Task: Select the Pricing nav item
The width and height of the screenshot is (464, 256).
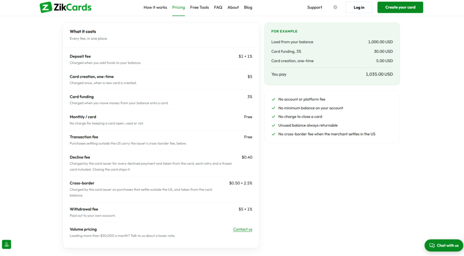Action: [x=179, y=7]
